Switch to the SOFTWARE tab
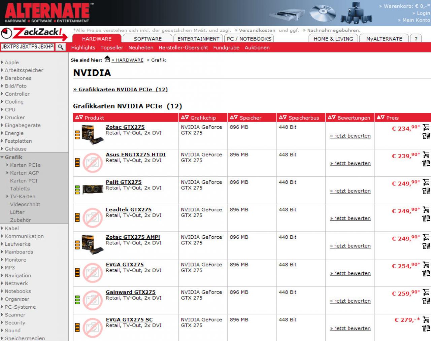 (147, 39)
